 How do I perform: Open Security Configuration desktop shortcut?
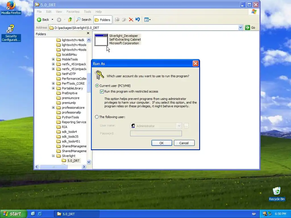(x=11, y=33)
